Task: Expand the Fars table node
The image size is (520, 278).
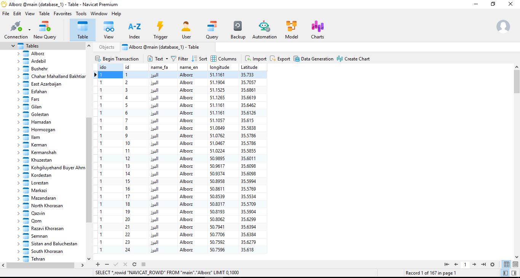Action: click(x=18, y=99)
